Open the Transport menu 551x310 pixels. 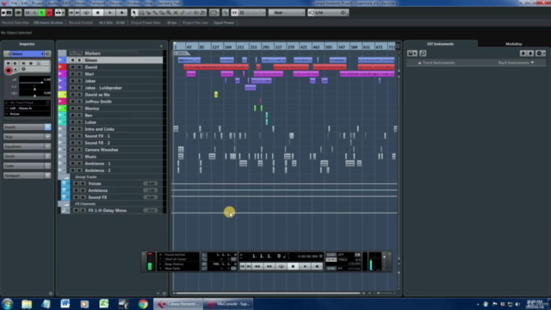point(97,3)
